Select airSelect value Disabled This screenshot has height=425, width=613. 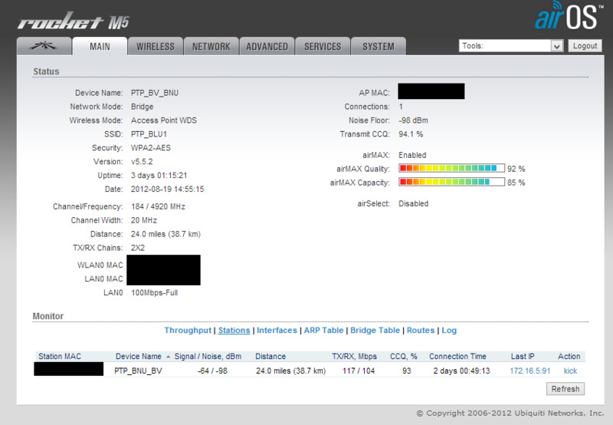pyautogui.click(x=413, y=203)
